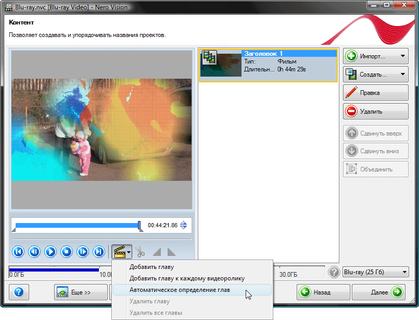This screenshot has width=419, height=320.
Task: Stop the video playback
Action: 67,252
